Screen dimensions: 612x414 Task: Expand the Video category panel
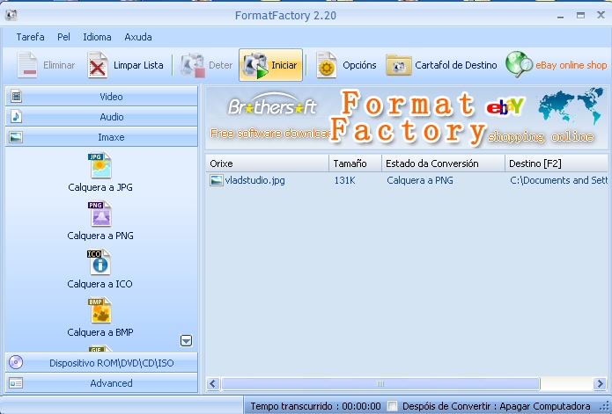click(x=101, y=96)
